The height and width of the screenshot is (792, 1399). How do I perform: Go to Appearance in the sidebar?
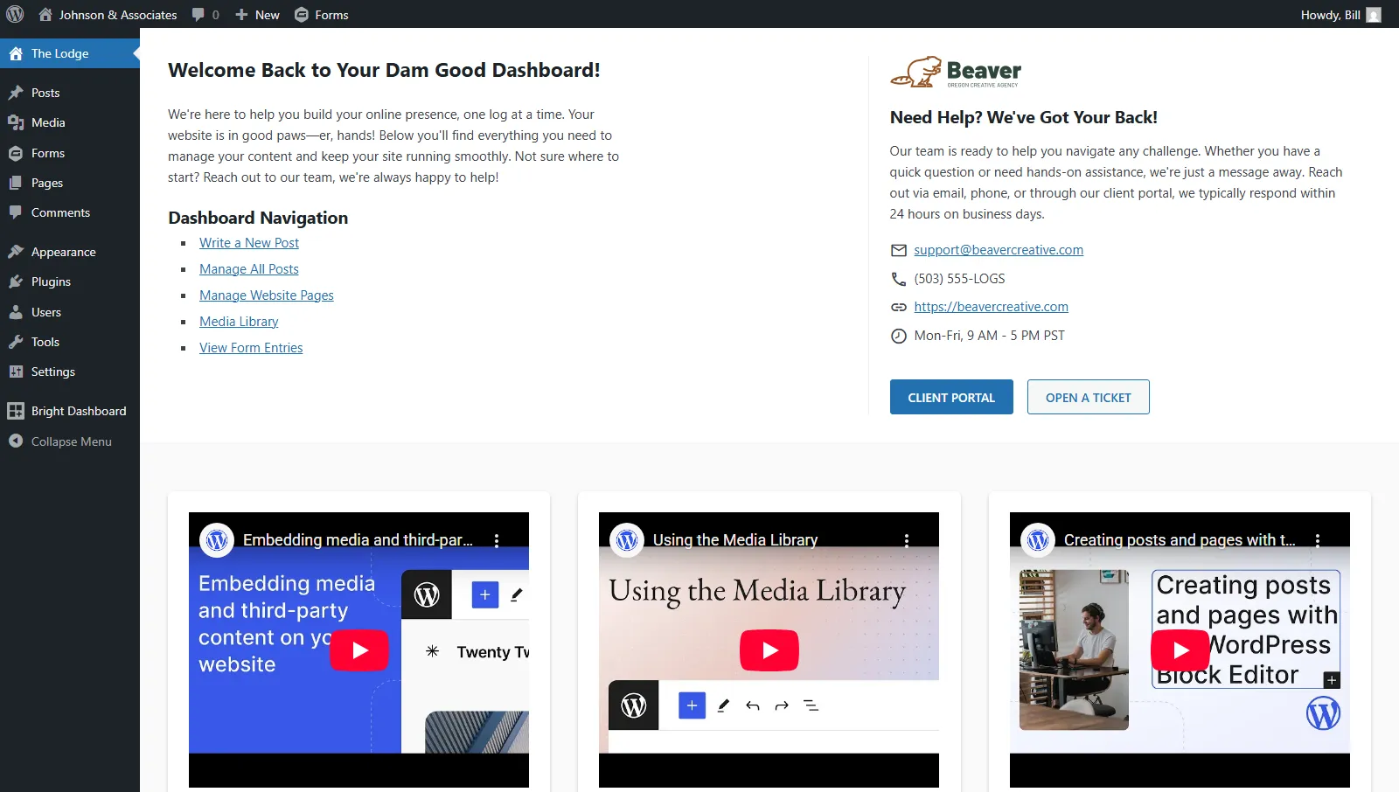click(63, 252)
